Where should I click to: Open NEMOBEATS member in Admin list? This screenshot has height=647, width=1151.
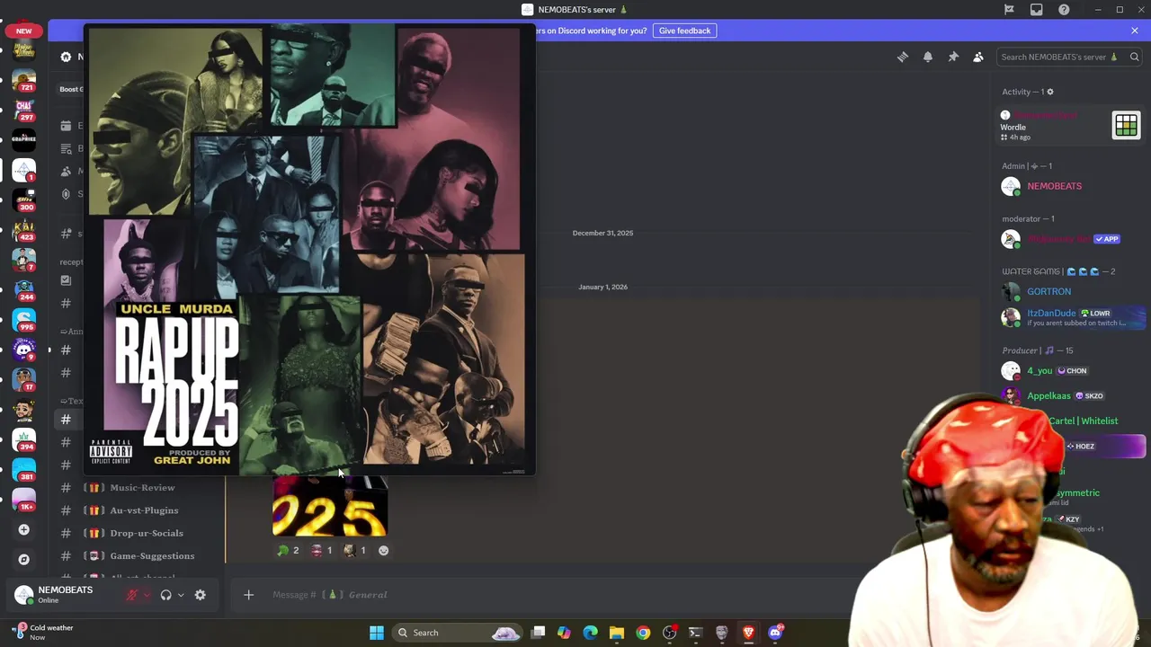[x=1070, y=186]
